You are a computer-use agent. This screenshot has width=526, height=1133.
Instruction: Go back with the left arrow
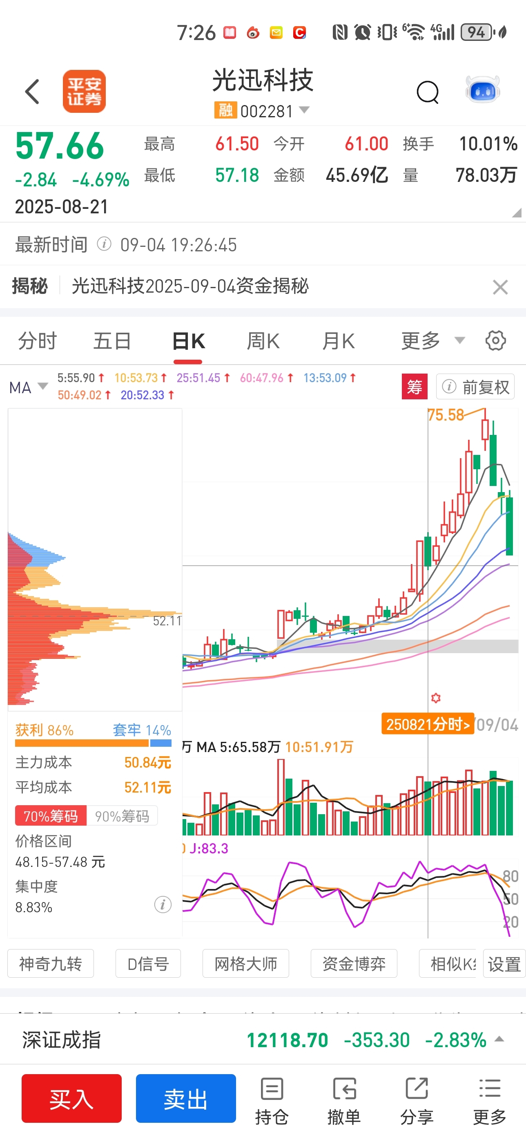click(33, 92)
